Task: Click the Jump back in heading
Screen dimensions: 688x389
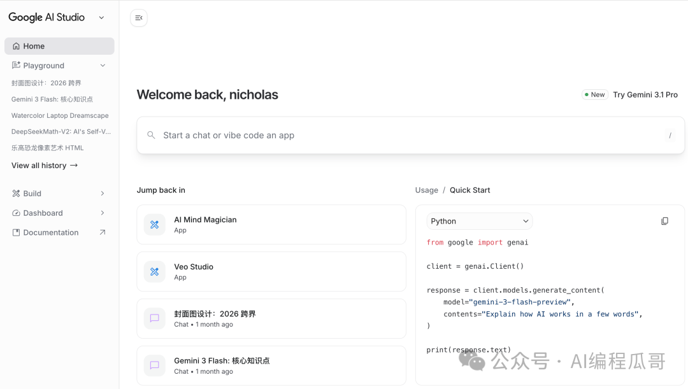Action: (161, 190)
